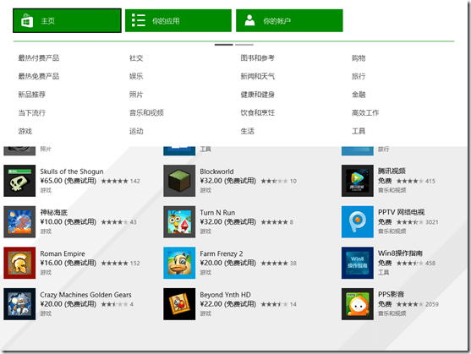471x354 pixels.
Task: Select the 生活 category
Action: point(247,131)
